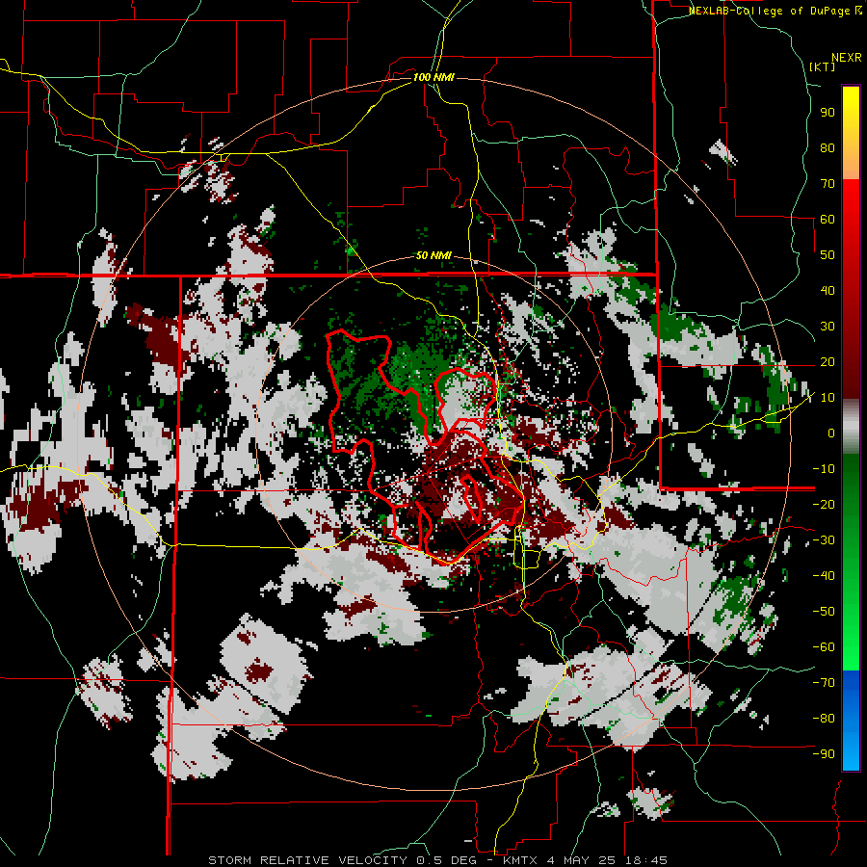Click the 100 NMI range ring label

[x=434, y=77]
